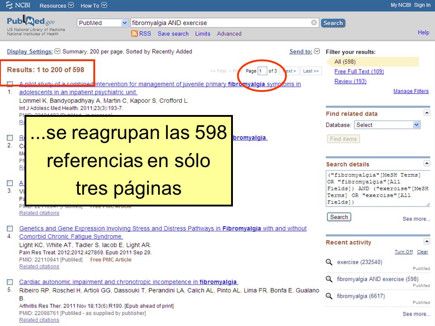Click magnifier icon beside fibromyalgia (6617)
Image resolution: width=435 pixels, height=326 pixels.
pos(329,296)
